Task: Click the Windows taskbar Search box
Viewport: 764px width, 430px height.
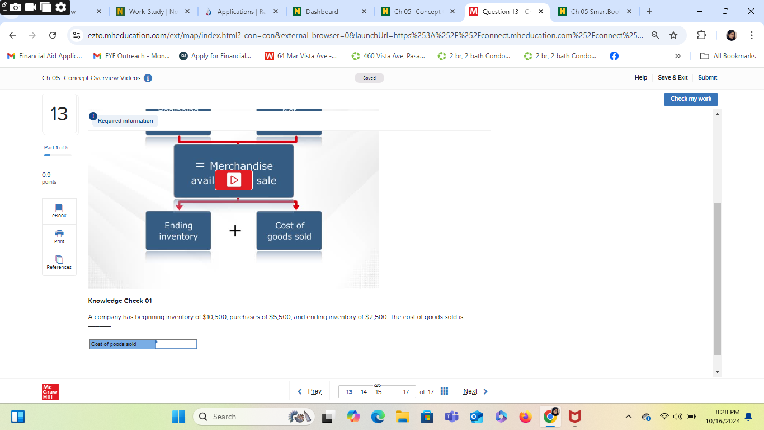Action: coord(254,417)
